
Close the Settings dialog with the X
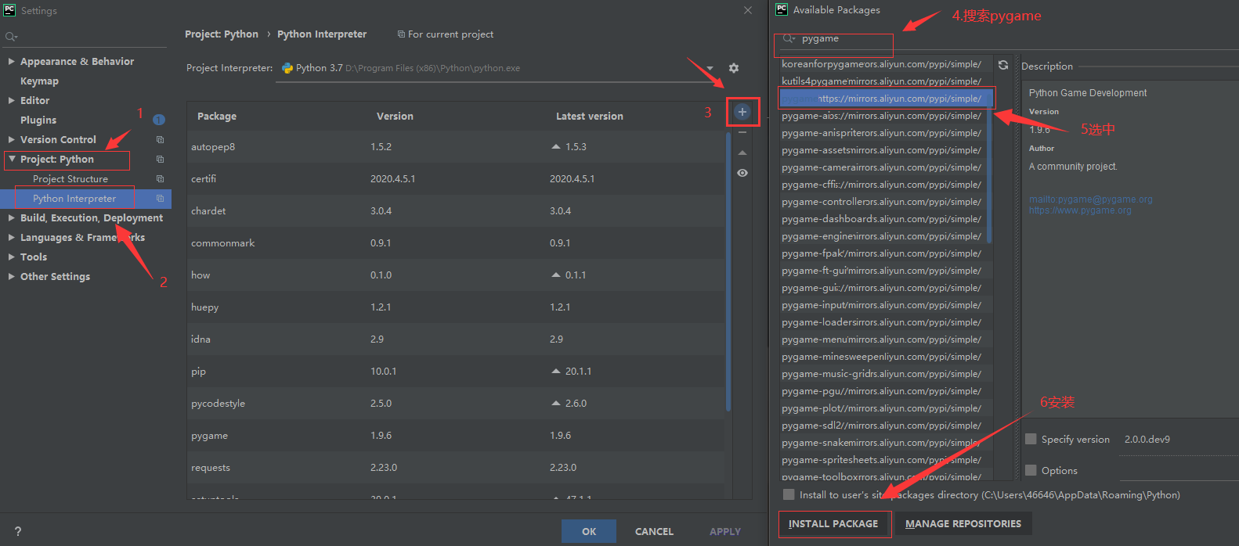[x=747, y=10]
